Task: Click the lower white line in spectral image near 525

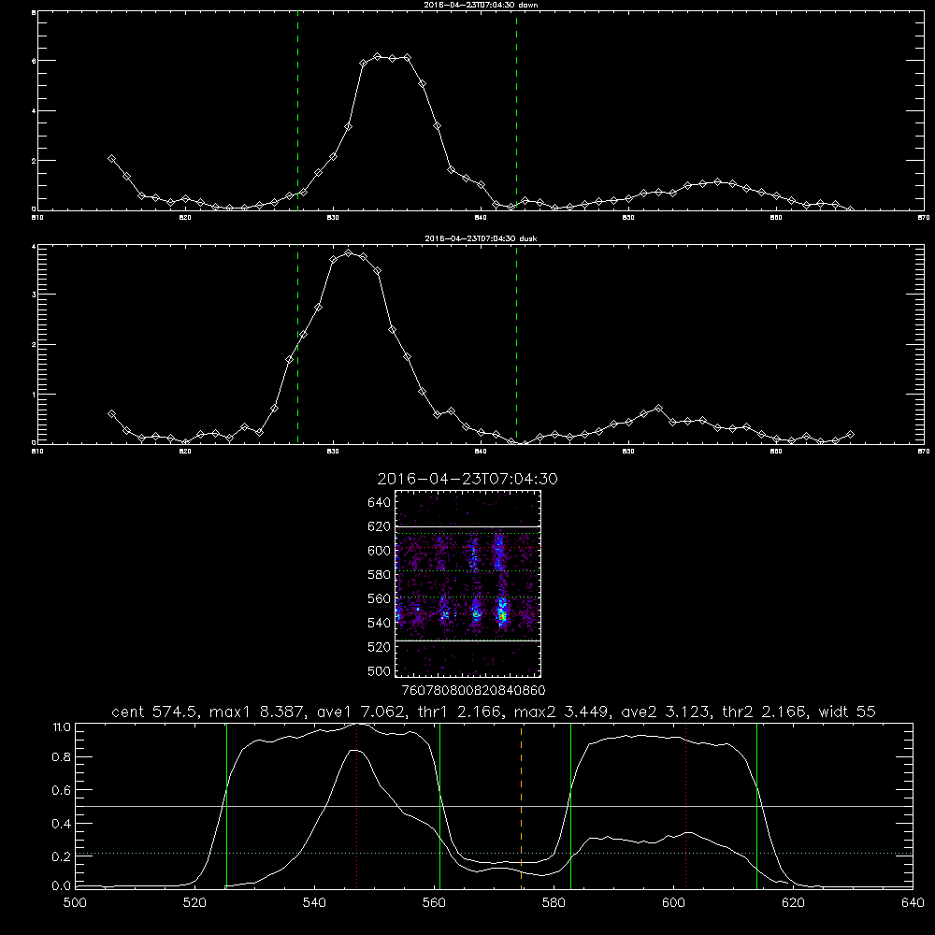Action: coord(468,640)
